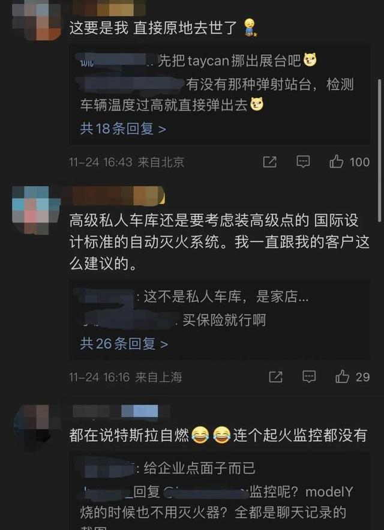The image size is (384, 530).
Task: Like the Shanghai comment with 29 likes
Action: point(342,376)
